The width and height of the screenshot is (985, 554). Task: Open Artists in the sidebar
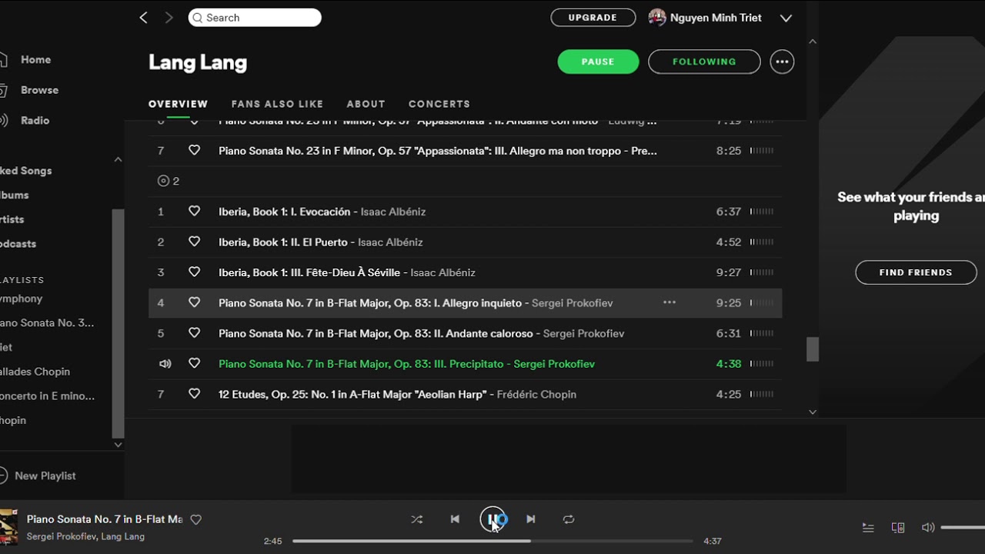pos(12,219)
